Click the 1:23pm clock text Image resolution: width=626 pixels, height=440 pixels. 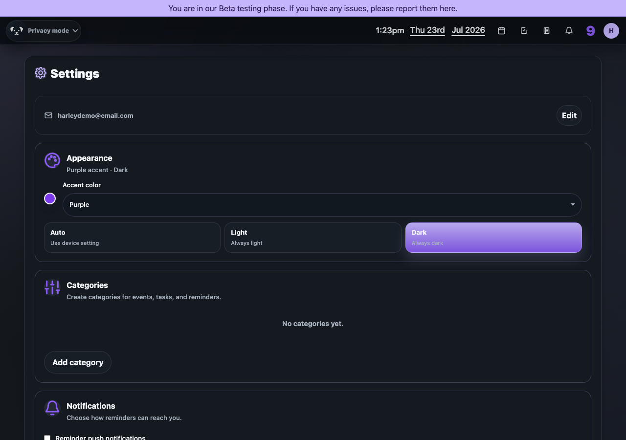click(x=390, y=30)
